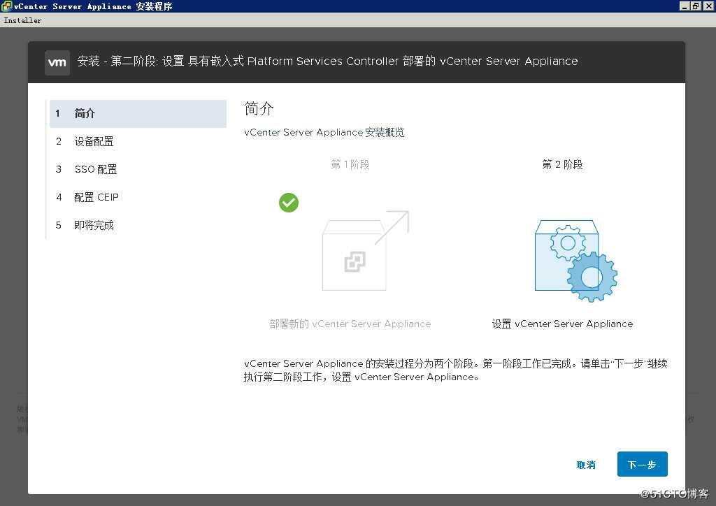Viewport: 716px width, 506px height.
Task: Click the gears setup appliance icon
Action: pyautogui.click(x=576, y=261)
